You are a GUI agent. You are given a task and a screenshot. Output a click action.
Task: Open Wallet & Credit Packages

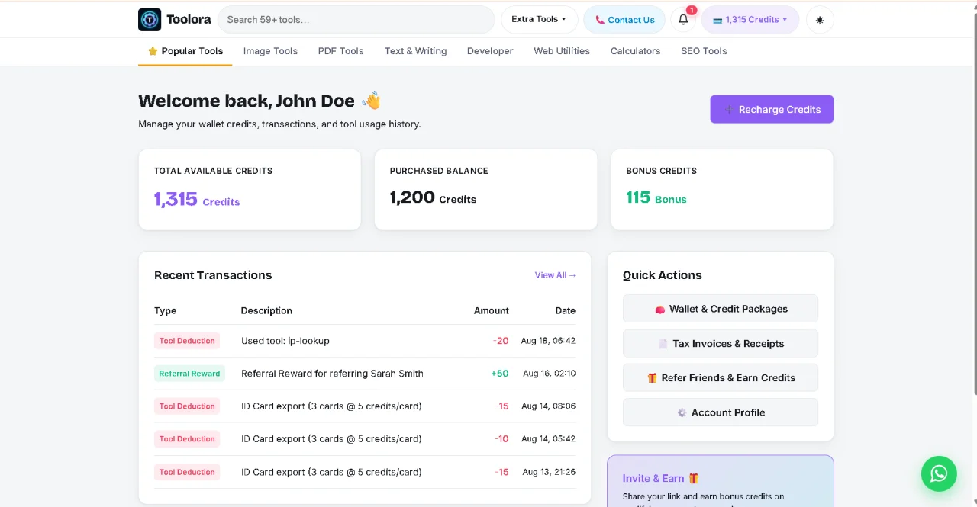click(721, 309)
